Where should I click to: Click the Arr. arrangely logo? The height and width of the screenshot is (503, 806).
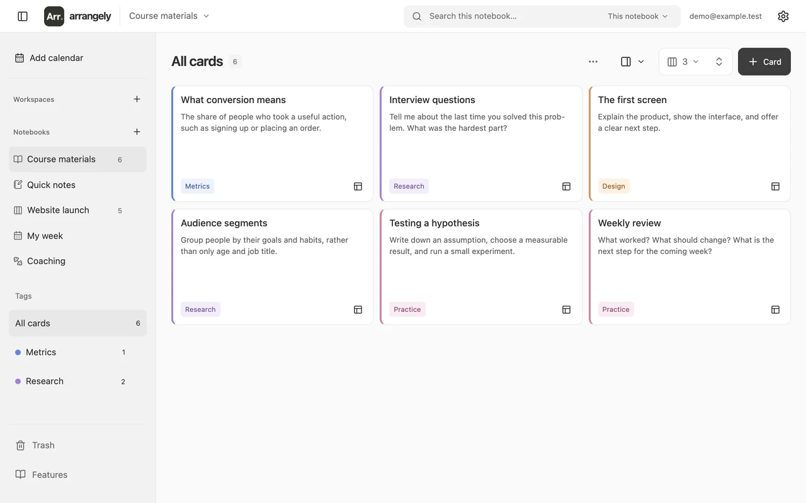click(77, 16)
